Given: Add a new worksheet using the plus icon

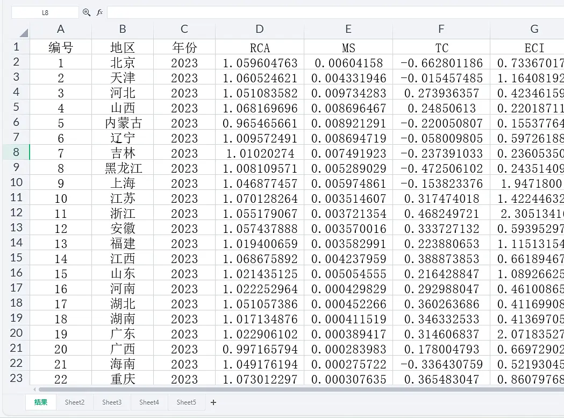Looking at the screenshot, I should 214,402.
